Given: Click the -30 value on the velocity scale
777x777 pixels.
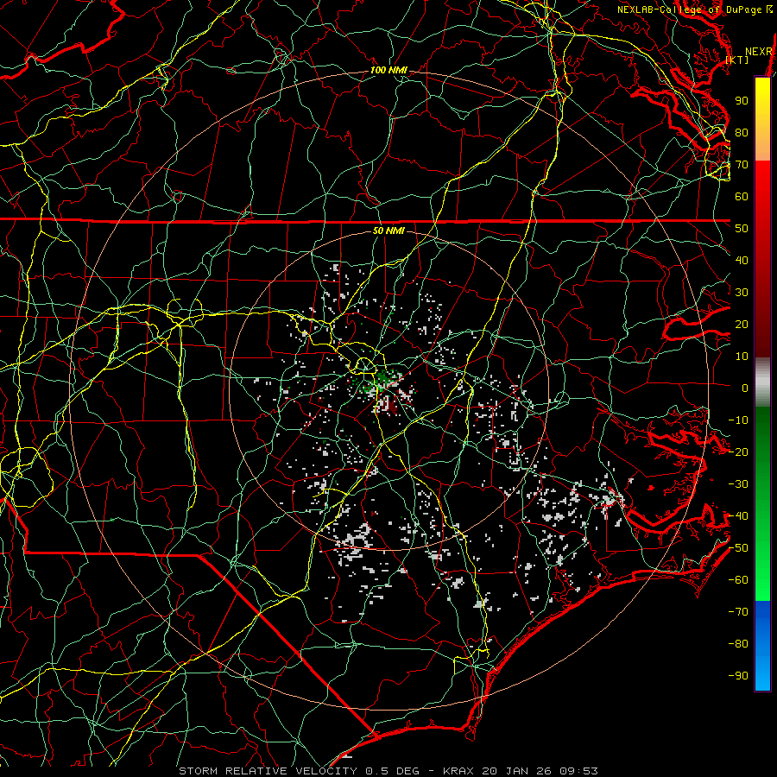Looking at the screenshot, I should tap(738, 484).
